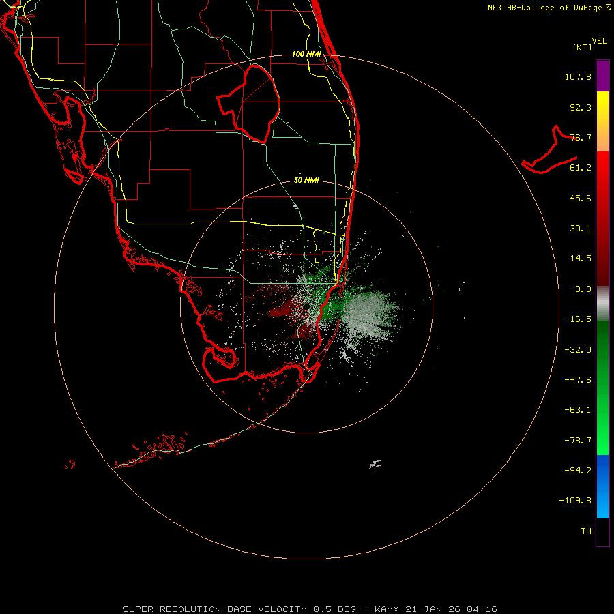Click the 61.2 velocity scale value

[581, 168]
